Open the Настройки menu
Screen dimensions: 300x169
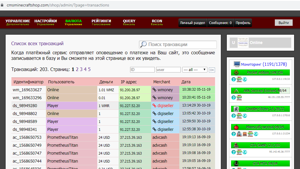pos(46,23)
